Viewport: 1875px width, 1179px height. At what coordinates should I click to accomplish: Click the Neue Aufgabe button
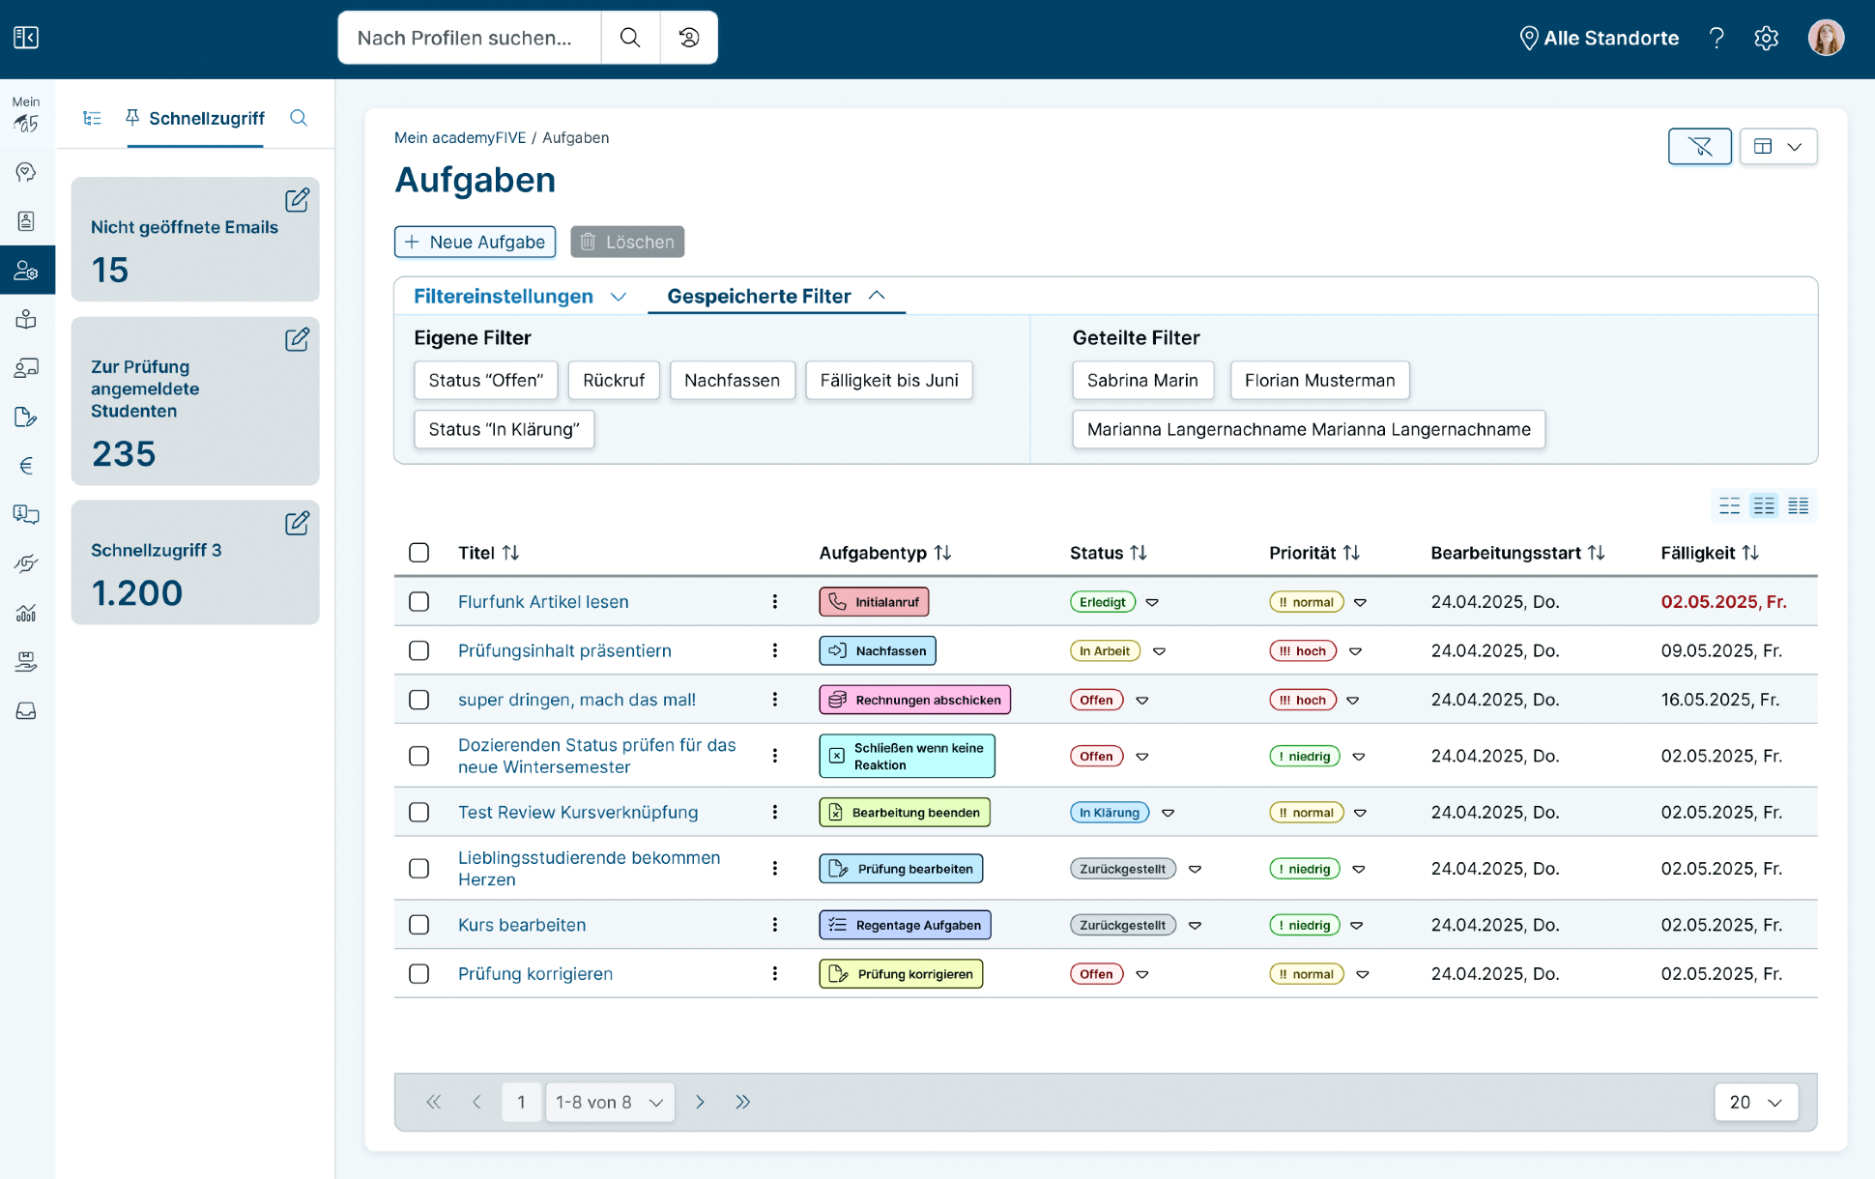tap(475, 242)
